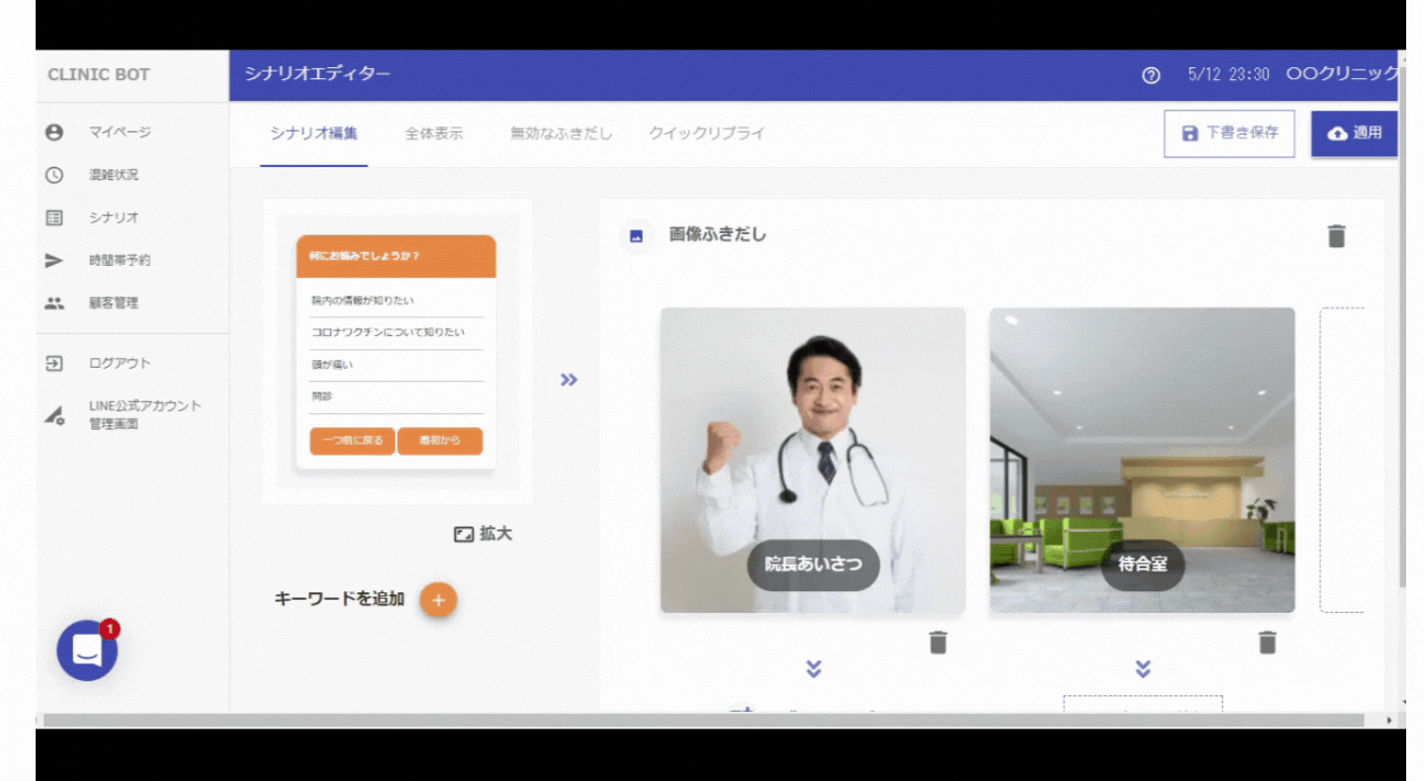
Task: Click the 画像ふきだし heading text
Action: coord(718,235)
